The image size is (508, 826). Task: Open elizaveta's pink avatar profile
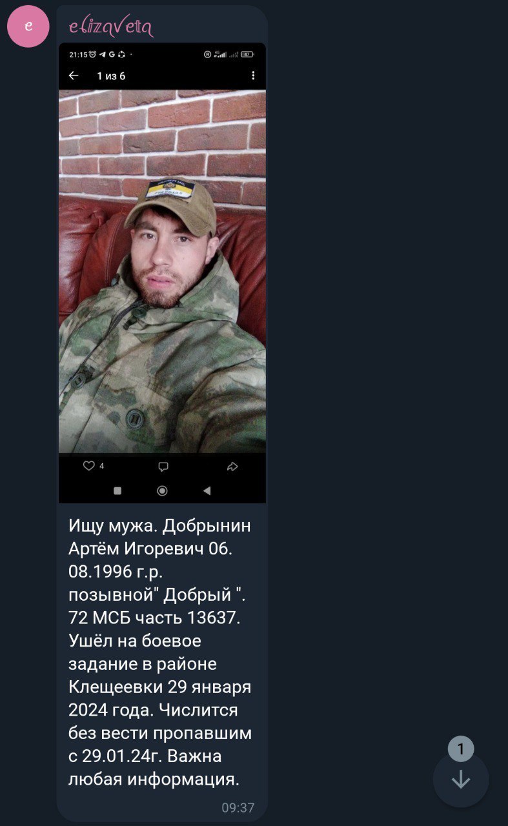coord(28,26)
